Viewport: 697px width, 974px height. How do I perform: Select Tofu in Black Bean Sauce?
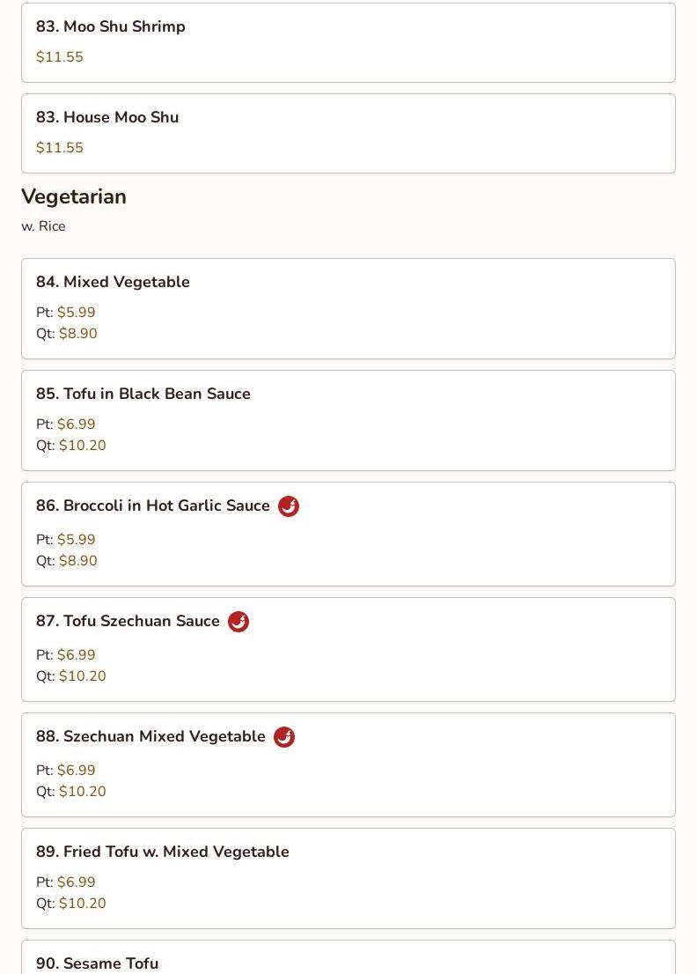coord(143,394)
